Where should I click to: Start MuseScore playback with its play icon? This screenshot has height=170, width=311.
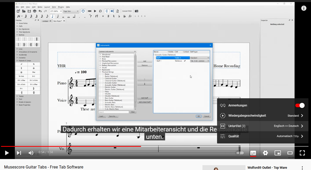coord(95,11)
